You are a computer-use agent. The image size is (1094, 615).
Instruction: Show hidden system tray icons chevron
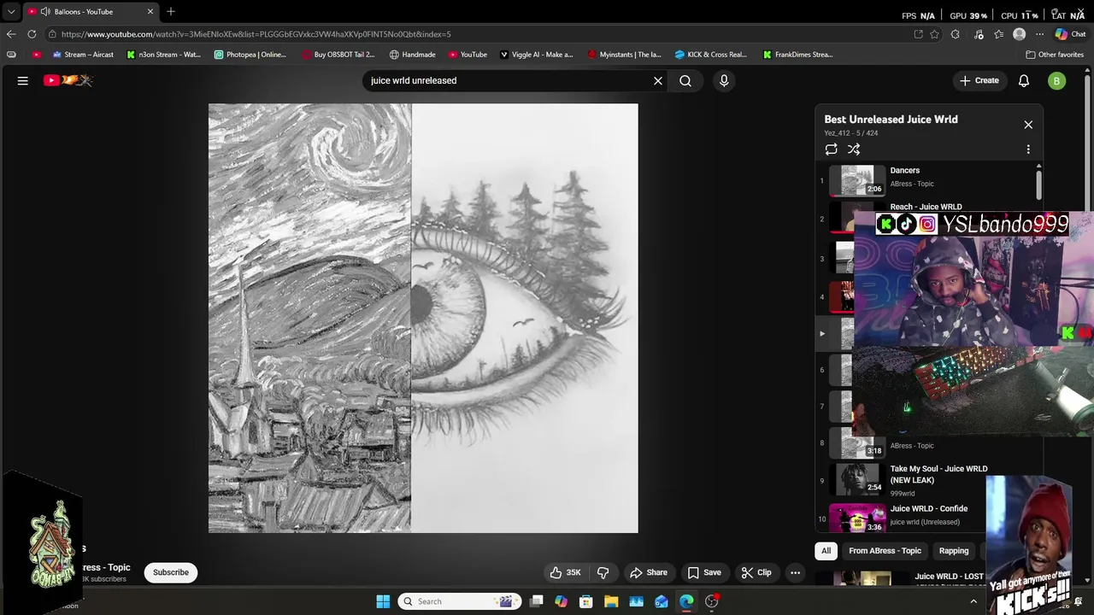pos(973,601)
